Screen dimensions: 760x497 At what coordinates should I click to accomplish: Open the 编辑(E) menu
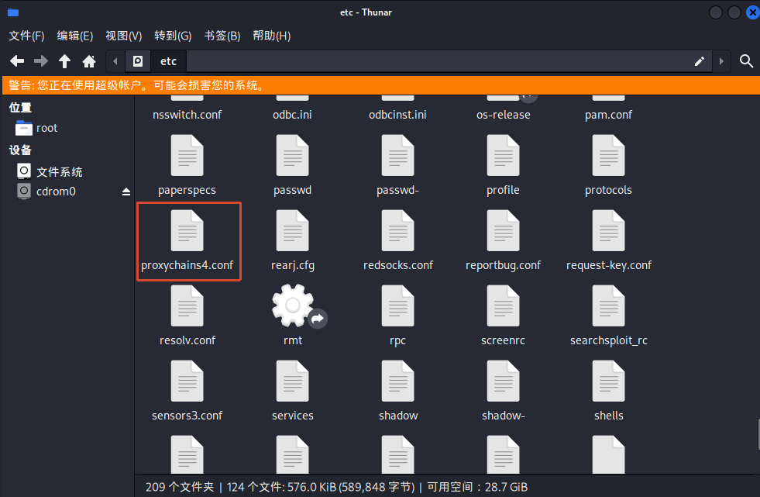[x=75, y=36]
